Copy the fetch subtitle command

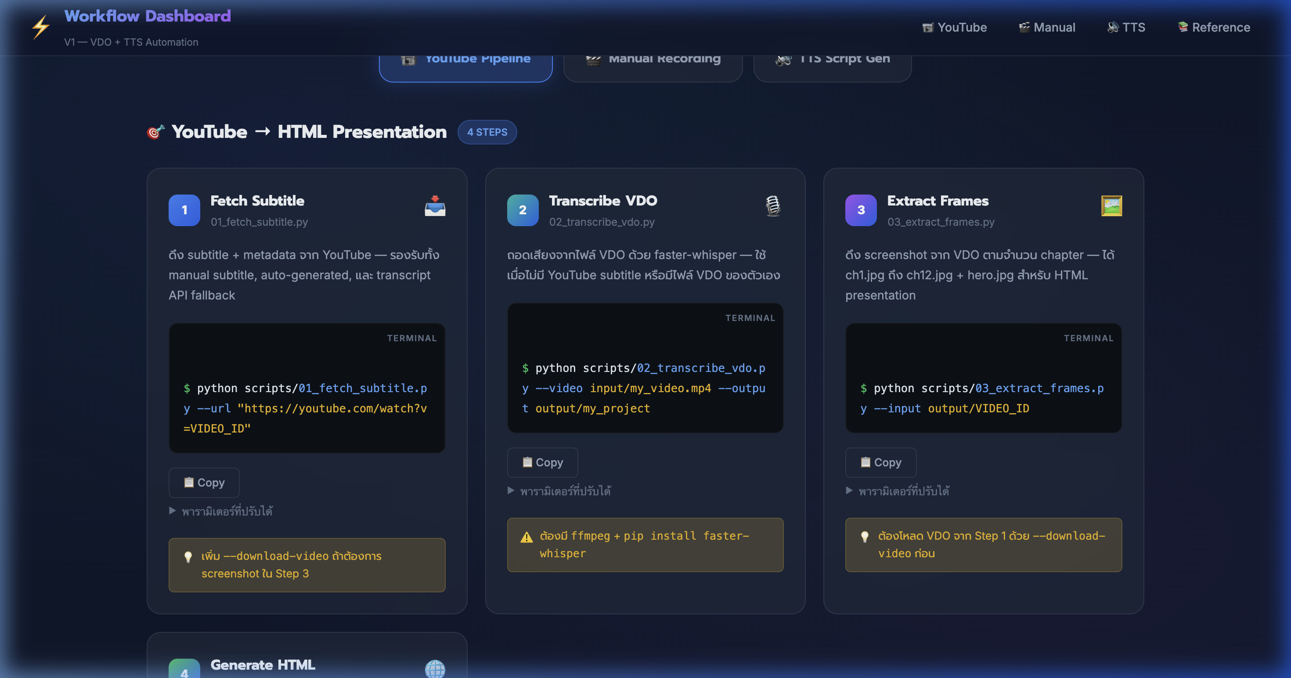(204, 483)
